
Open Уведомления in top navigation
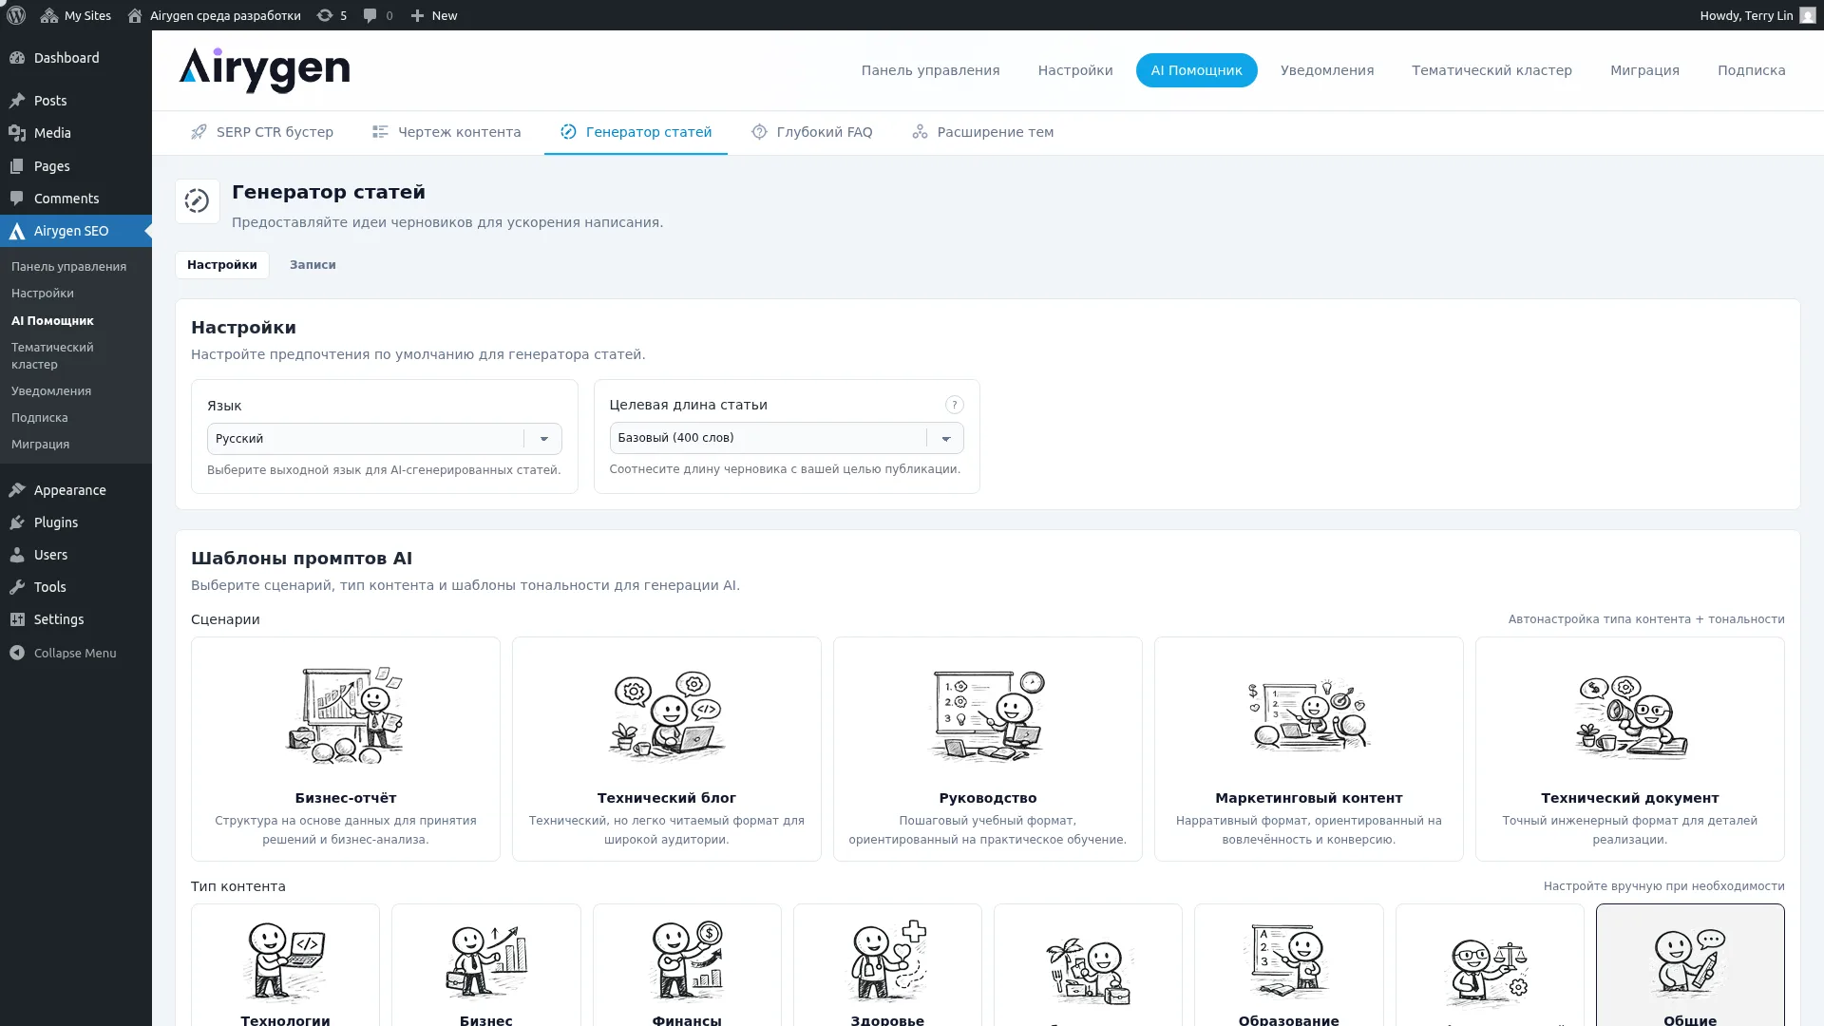click(1327, 70)
